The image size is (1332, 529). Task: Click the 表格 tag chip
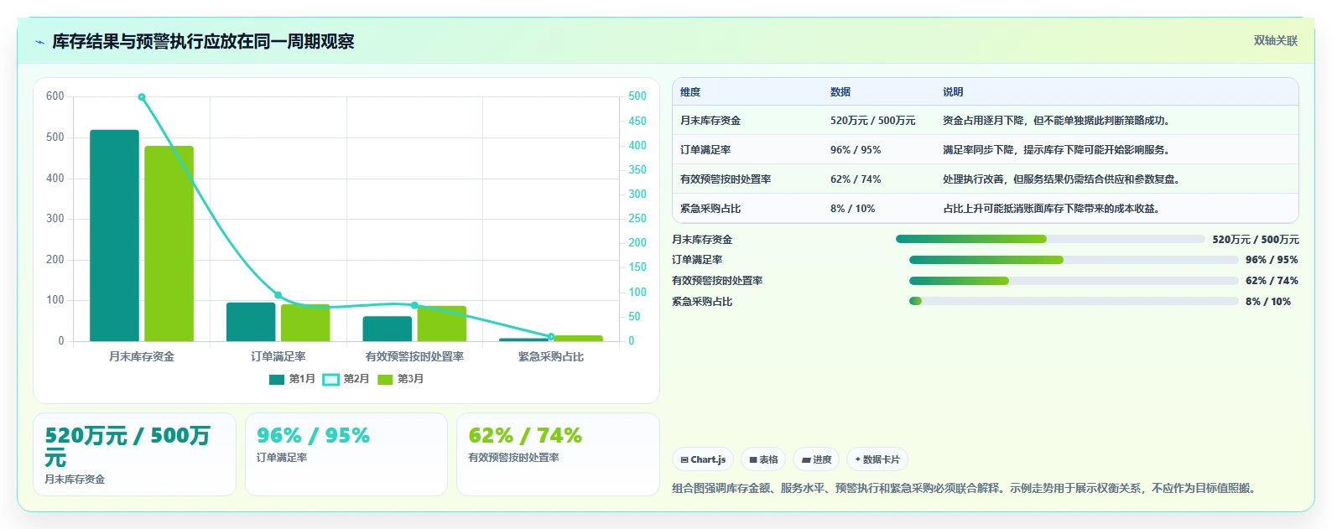tap(763, 459)
